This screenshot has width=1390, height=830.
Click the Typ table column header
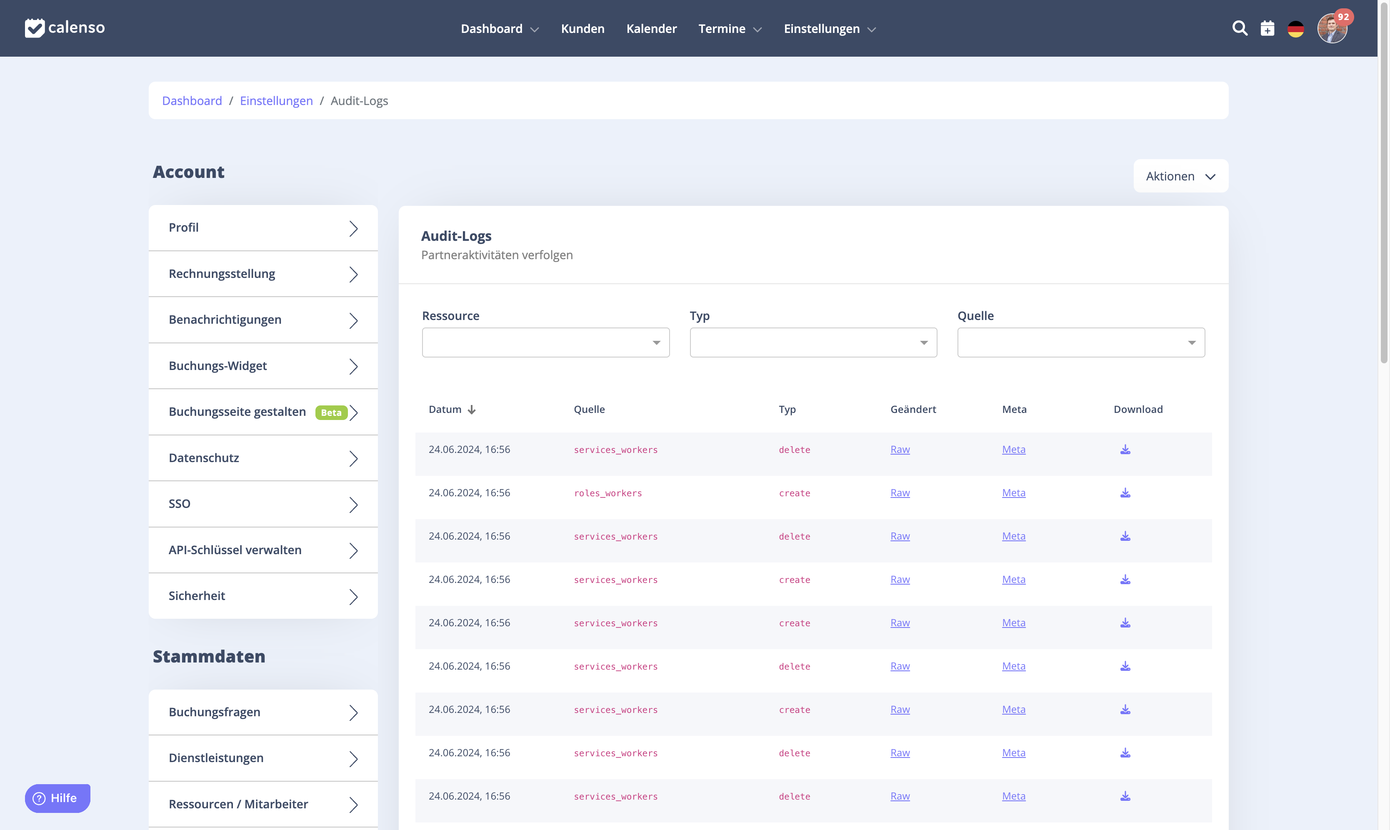[787, 410]
